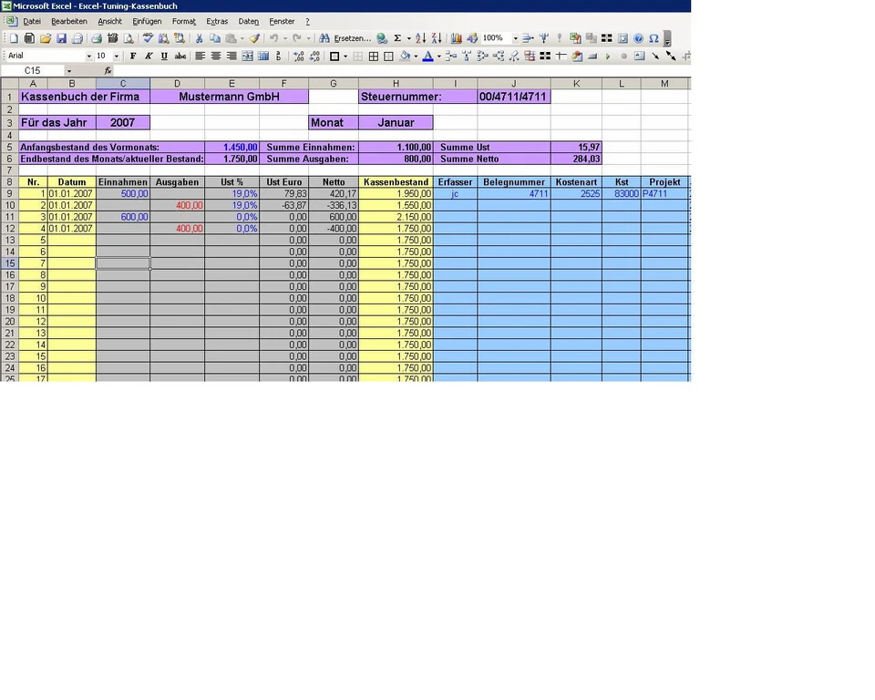Open the Arial font name dropdown
875x700 pixels.
tap(88, 56)
